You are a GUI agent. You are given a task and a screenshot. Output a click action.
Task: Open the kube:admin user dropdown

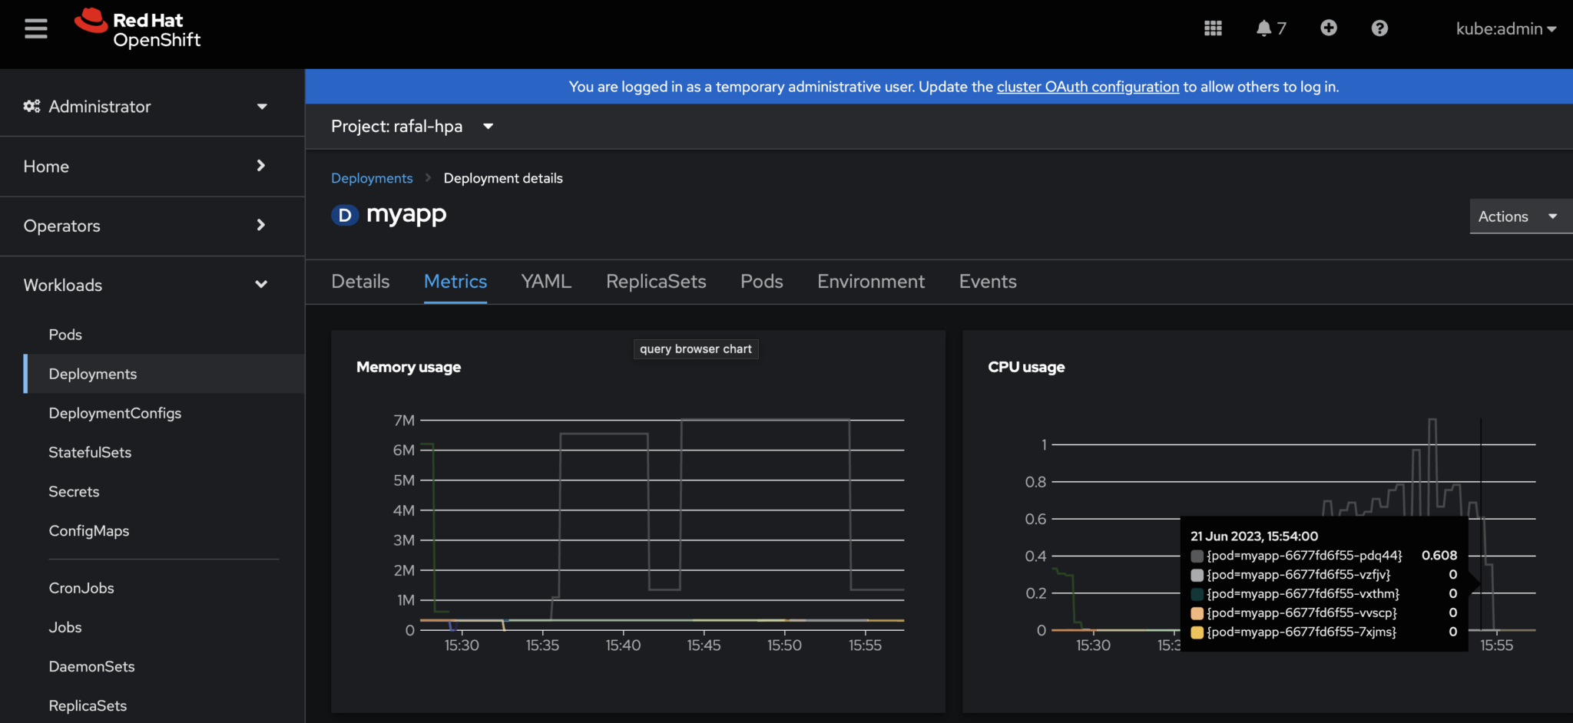[x=1505, y=28]
